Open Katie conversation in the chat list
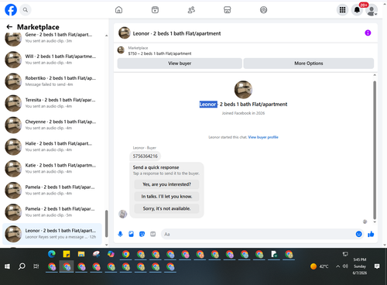The height and width of the screenshot is (285, 387). pos(52,168)
